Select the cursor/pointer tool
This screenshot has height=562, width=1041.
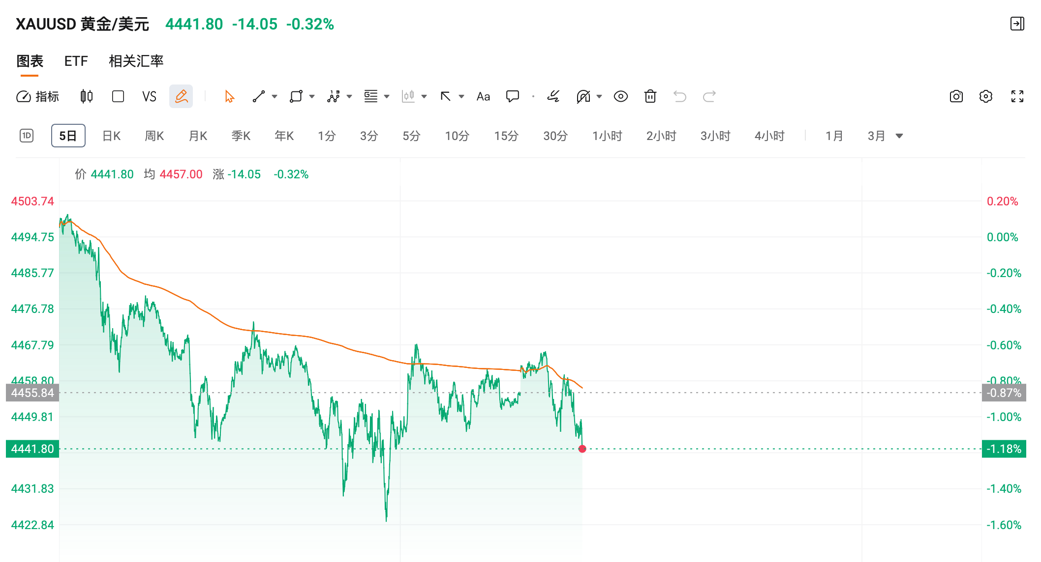pyautogui.click(x=228, y=96)
